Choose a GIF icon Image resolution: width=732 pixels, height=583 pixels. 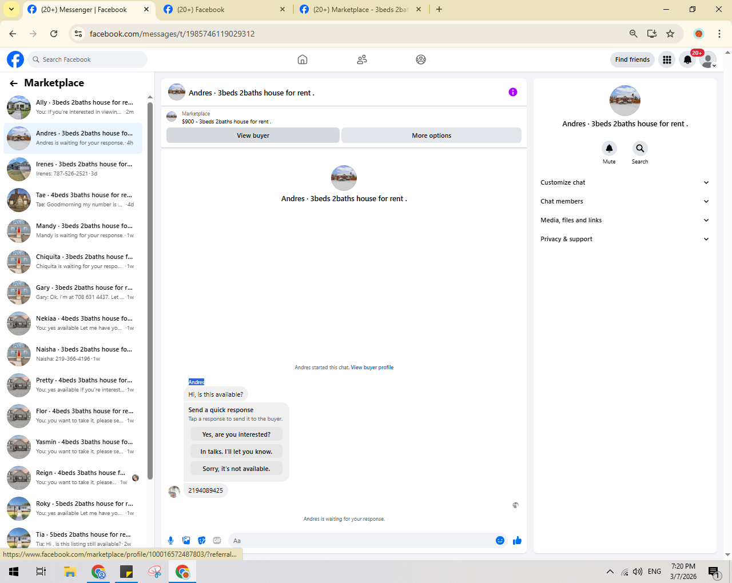(x=217, y=541)
